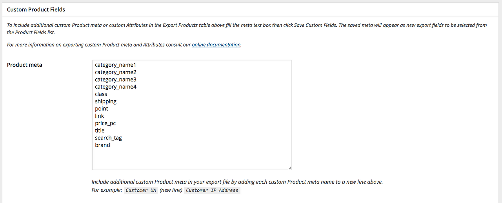Click the 'class' meta entry

click(101, 94)
